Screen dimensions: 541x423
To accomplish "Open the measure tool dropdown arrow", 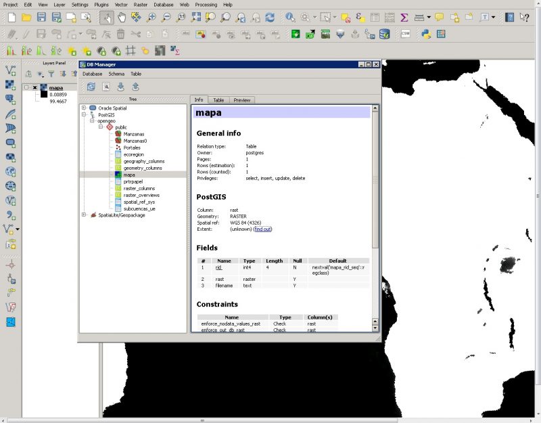I will point(429,18).
